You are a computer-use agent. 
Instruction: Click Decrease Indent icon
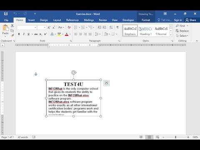(x=100, y=27)
